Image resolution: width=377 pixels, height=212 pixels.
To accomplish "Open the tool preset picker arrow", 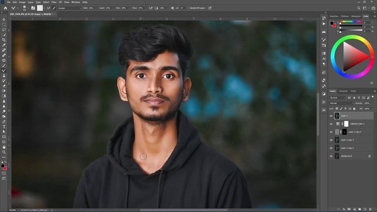I will coord(18,8).
